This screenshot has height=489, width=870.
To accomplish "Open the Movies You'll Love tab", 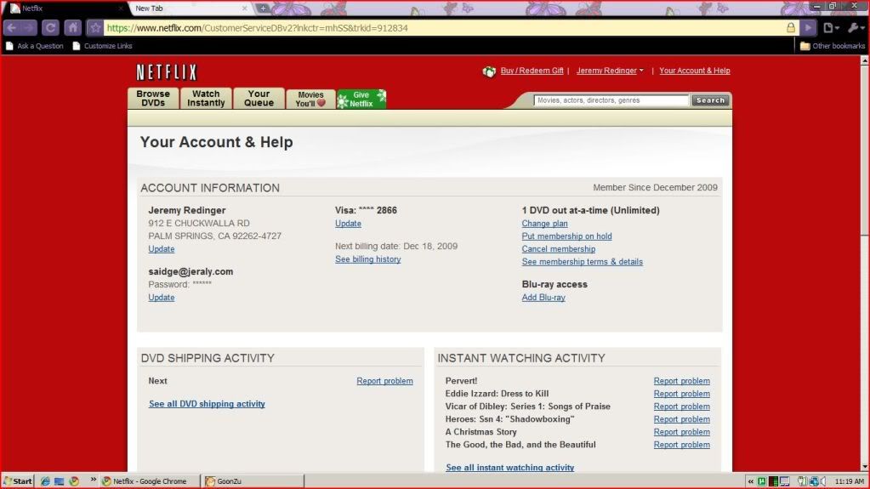I will (310, 99).
